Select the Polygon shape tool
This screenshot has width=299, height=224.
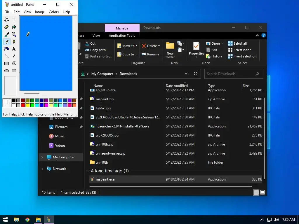pyautogui.click(x=14, y=63)
